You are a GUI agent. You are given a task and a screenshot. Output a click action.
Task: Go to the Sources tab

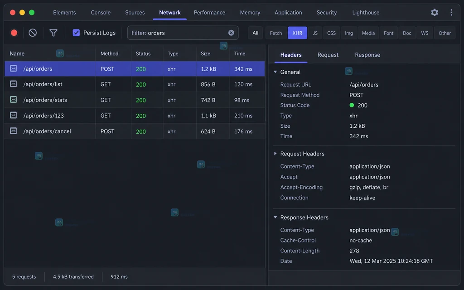pyautogui.click(x=135, y=12)
